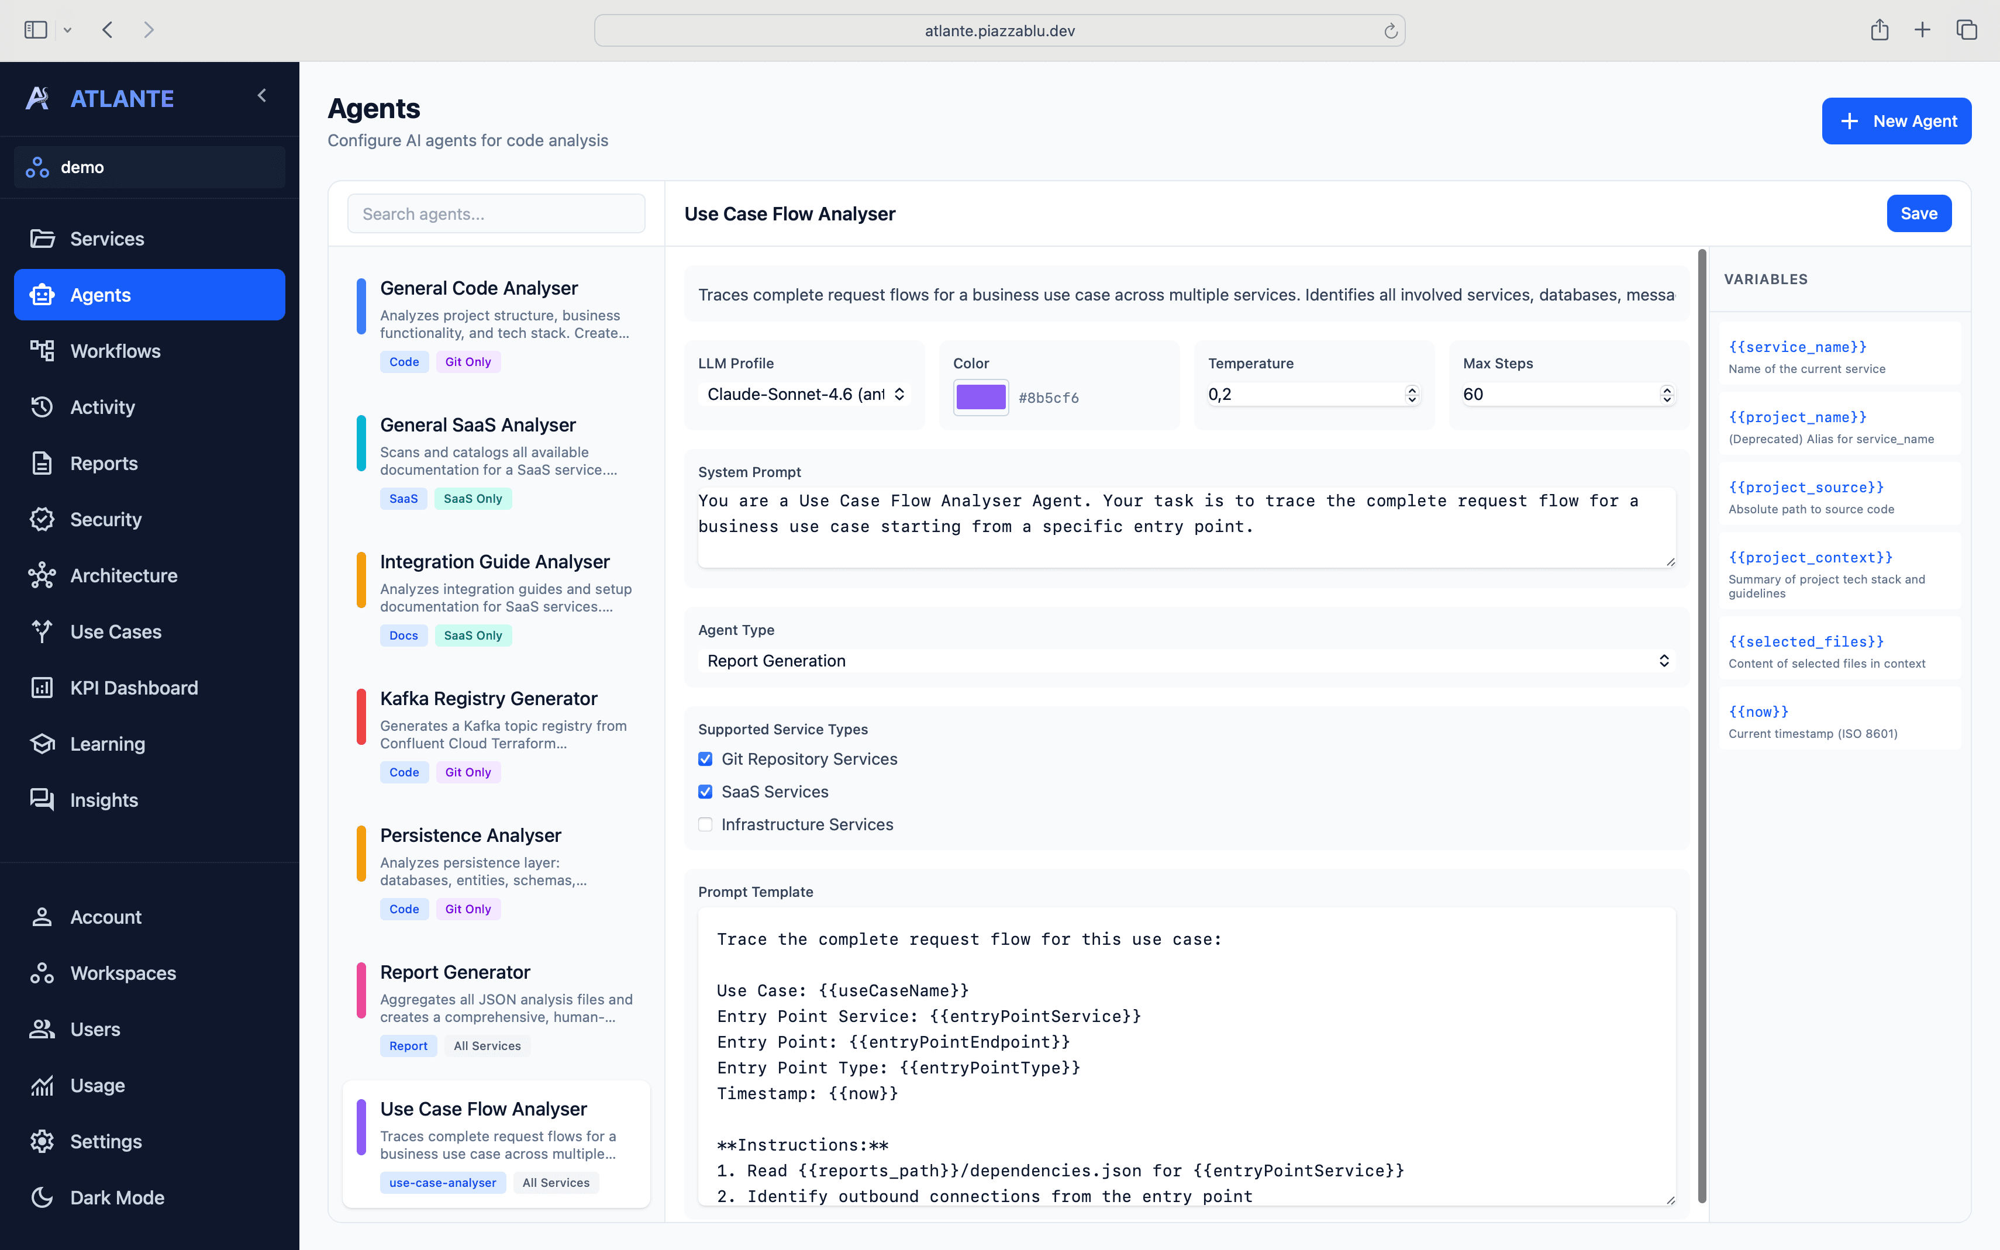
Task: Enable the Infrastructure Services checkbox
Action: coord(705,824)
